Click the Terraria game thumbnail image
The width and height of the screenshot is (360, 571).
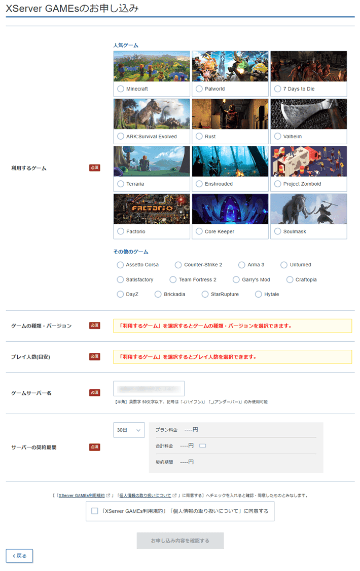pyautogui.click(x=152, y=161)
